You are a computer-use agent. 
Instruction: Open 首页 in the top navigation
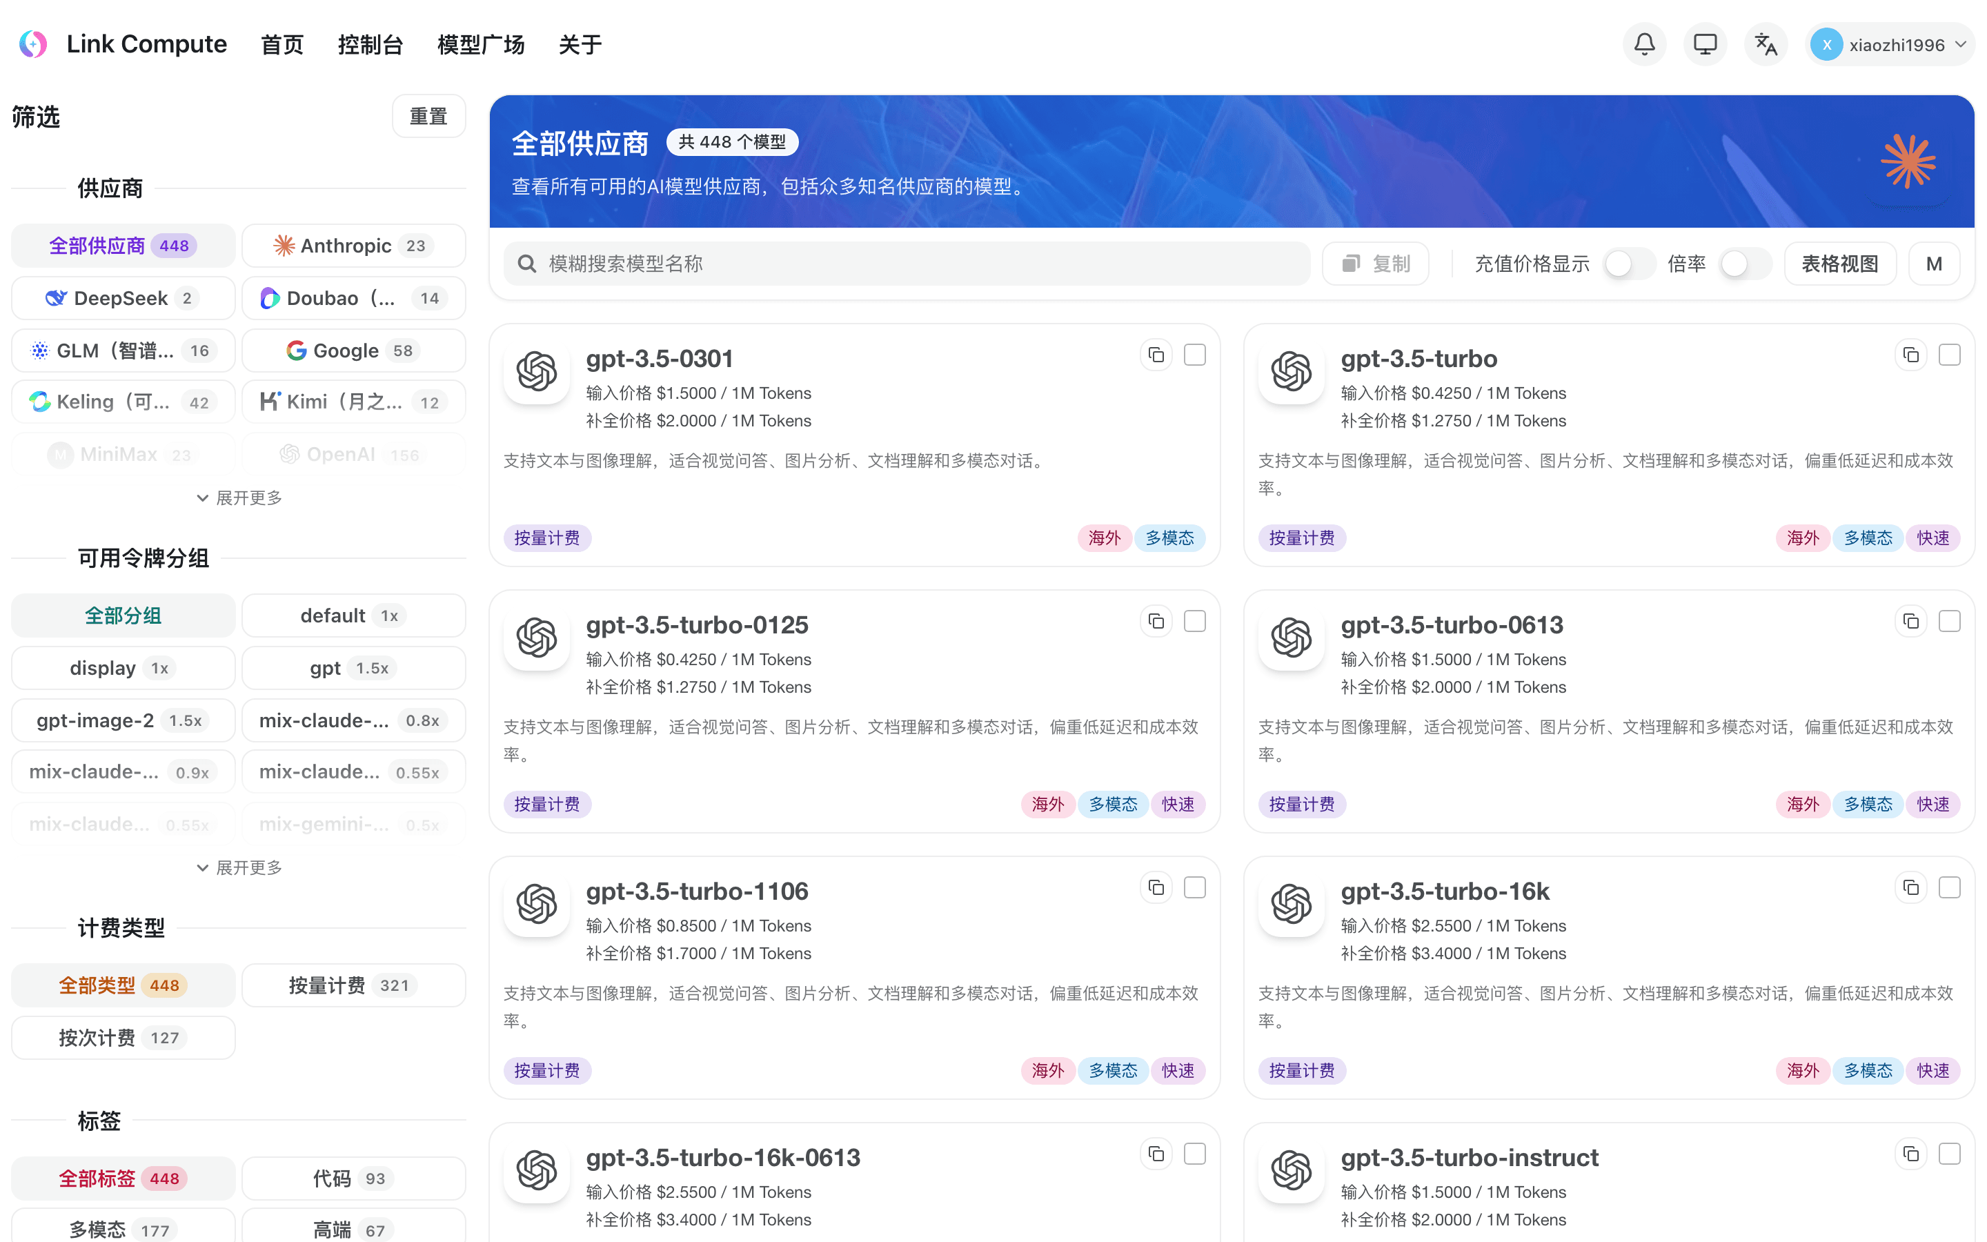[282, 44]
